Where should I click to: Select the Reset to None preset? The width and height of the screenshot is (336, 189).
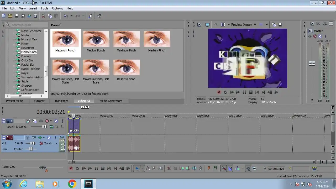[126, 70]
